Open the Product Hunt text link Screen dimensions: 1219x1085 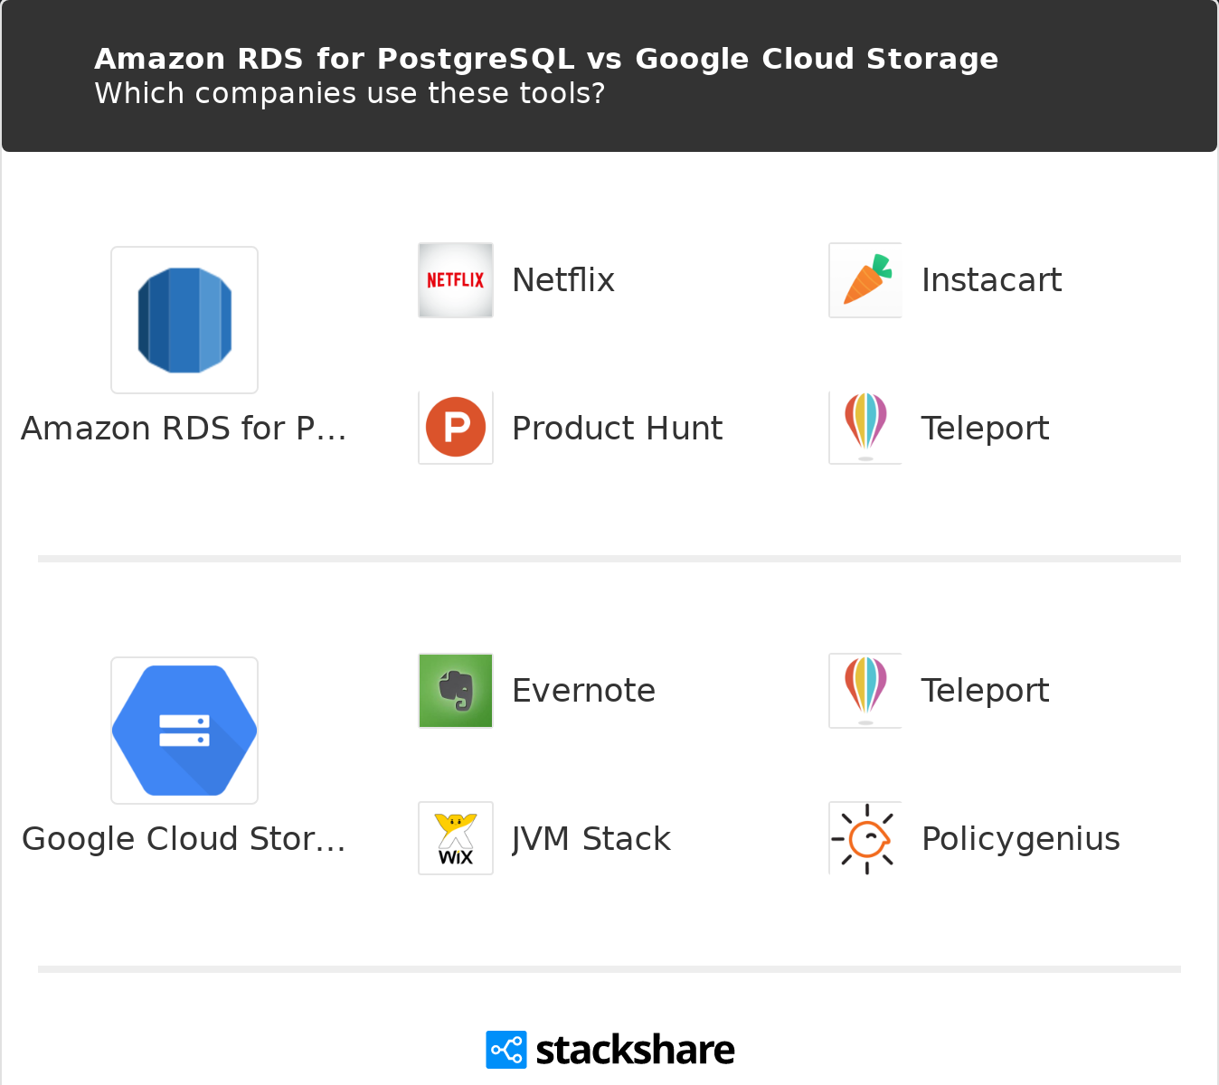[x=617, y=429]
